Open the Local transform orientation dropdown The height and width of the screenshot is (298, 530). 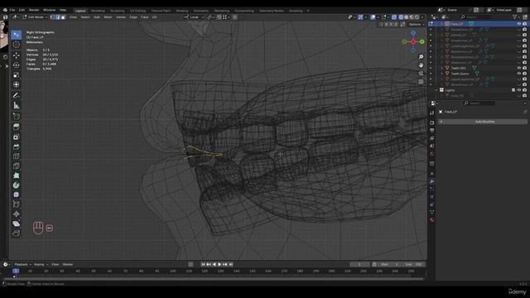195,17
